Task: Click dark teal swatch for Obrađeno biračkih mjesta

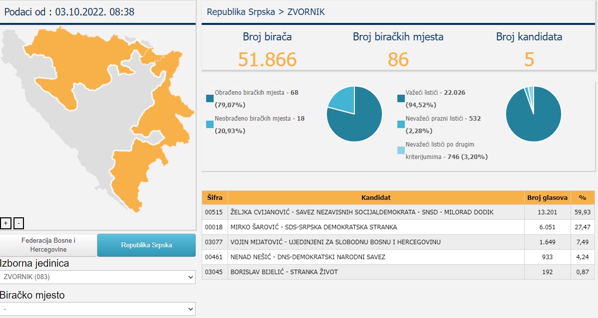Action: pyautogui.click(x=210, y=98)
